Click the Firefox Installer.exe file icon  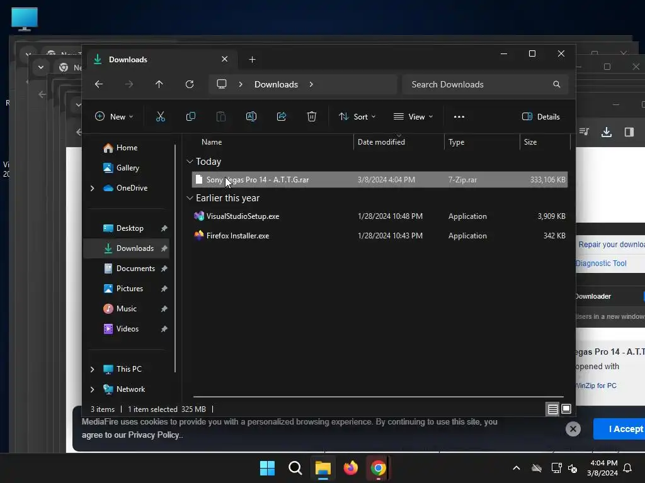199,236
